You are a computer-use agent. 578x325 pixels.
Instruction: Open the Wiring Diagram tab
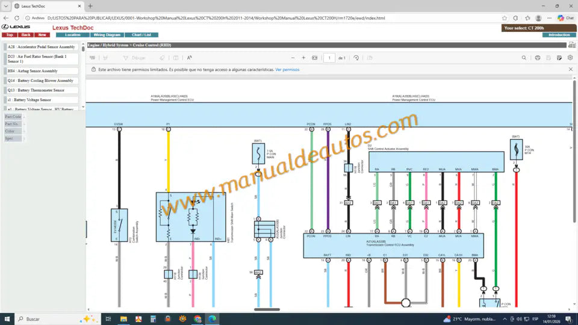107,35
